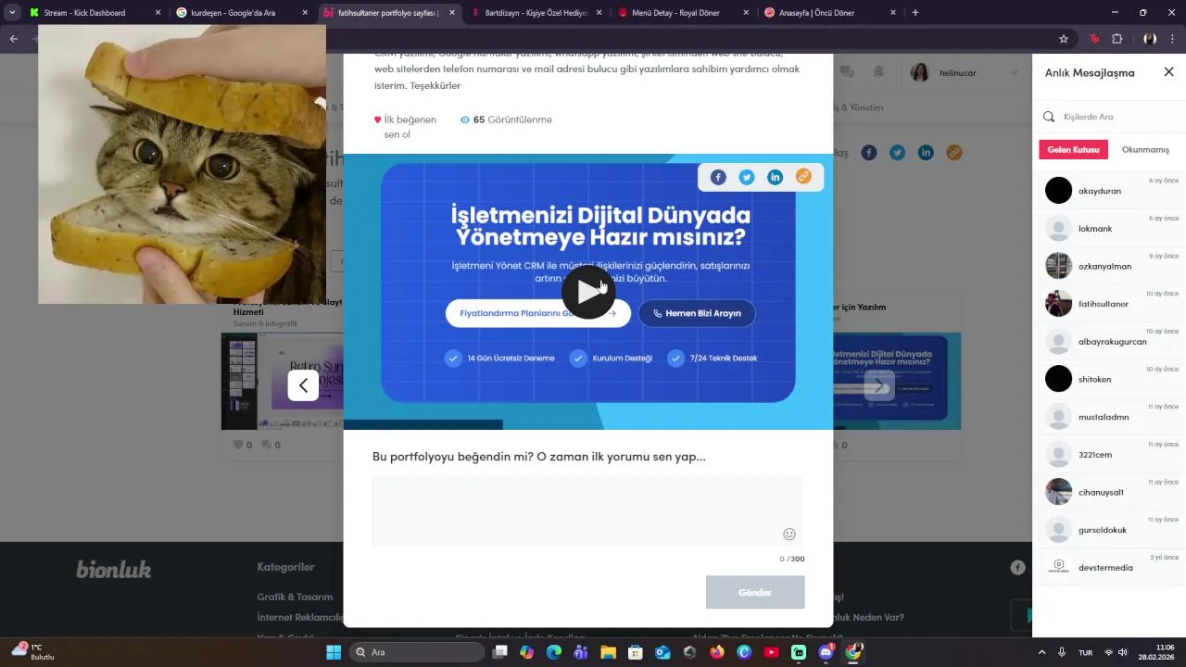Bookmark this page with star icon

[1064, 39]
